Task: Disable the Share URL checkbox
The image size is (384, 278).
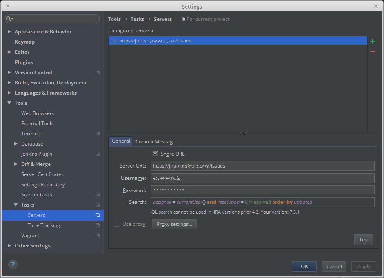Action: click(155, 154)
